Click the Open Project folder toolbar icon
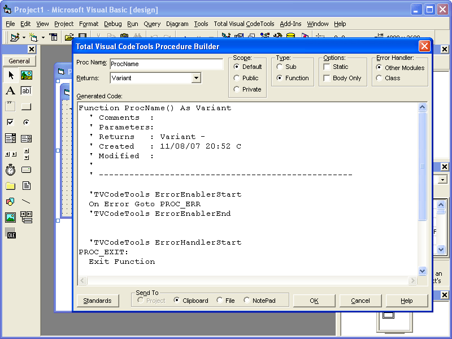452x339 pixels. tap(69, 37)
